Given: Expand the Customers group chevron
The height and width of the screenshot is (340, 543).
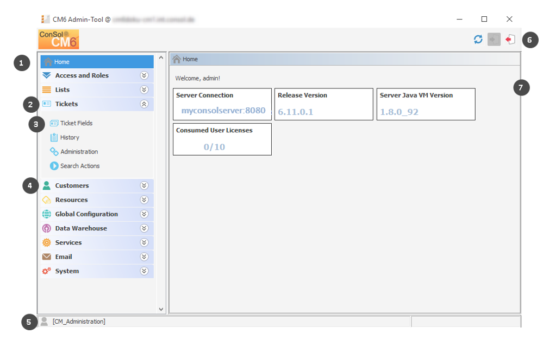Looking at the screenshot, I should tap(144, 185).
